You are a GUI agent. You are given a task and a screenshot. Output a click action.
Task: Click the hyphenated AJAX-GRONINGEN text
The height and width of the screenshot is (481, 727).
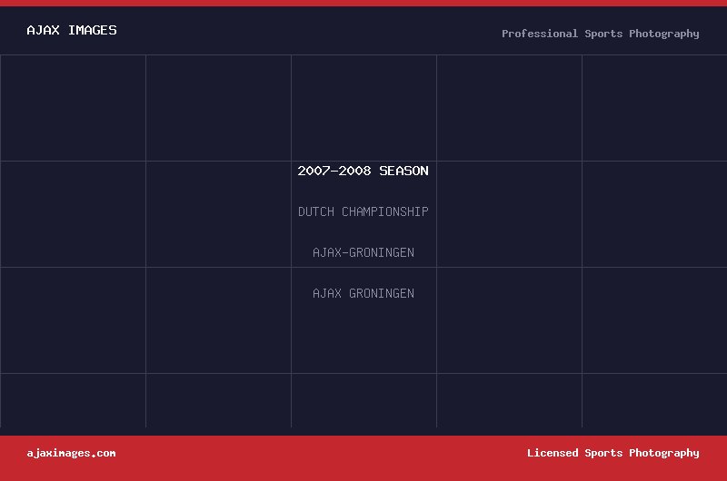(363, 252)
